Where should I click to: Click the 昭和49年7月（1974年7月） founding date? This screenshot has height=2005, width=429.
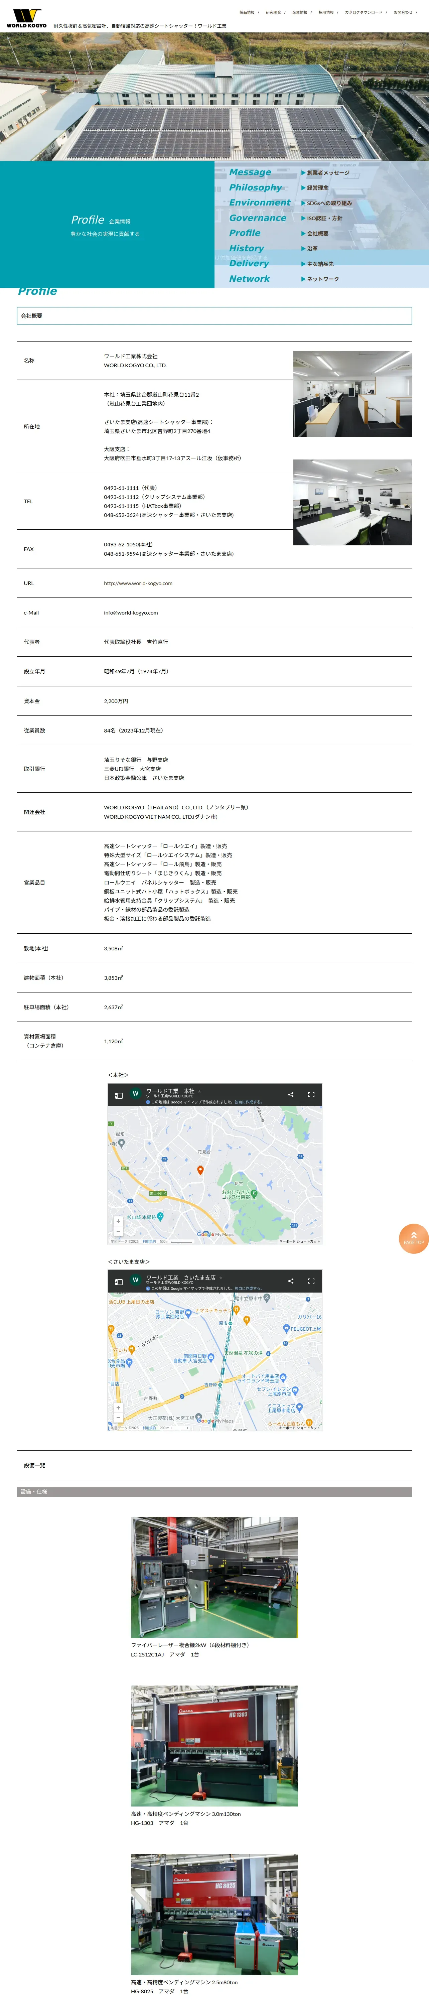pyautogui.click(x=136, y=672)
